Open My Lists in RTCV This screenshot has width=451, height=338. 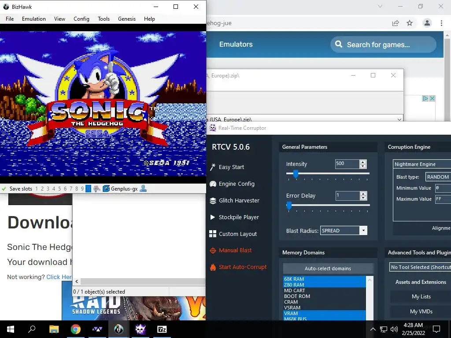click(x=421, y=297)
